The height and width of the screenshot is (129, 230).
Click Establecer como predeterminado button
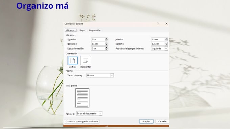pyautogui.click(x=82, y=121)
